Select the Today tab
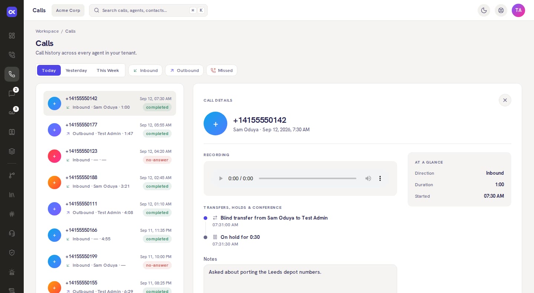 click(49, 70)
